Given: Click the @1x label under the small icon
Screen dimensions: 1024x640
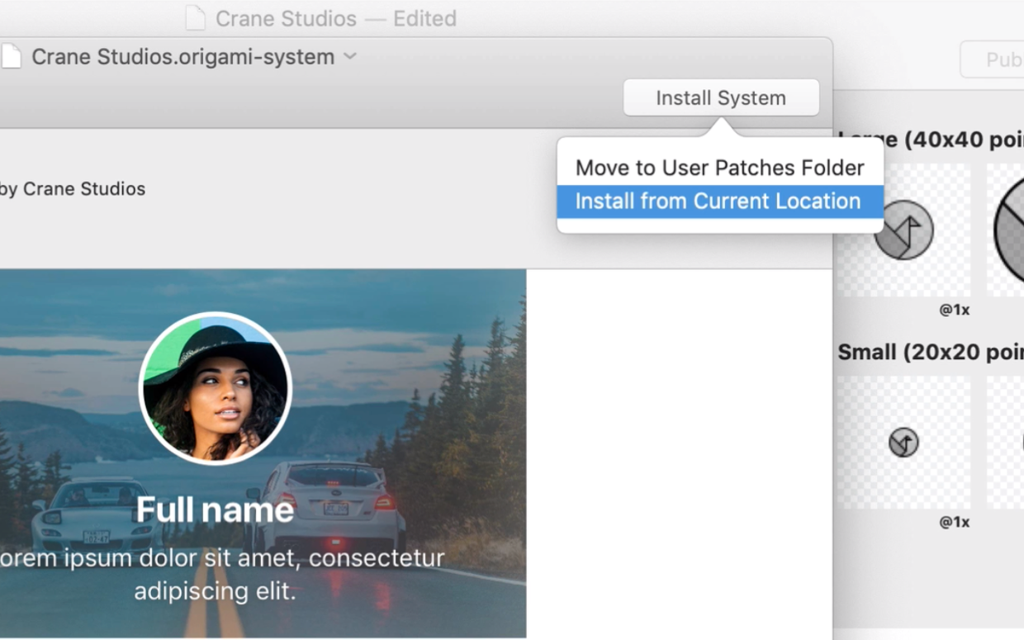Looking at the screenshot, I should (x=955, y=522).
